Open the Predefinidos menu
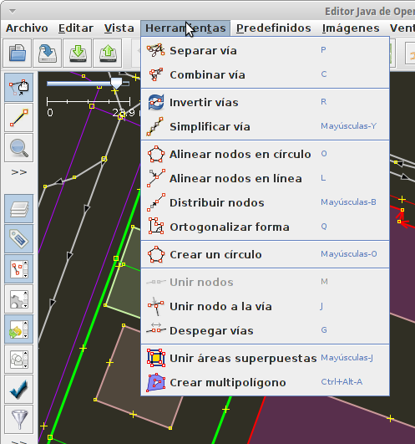415x444 pixels. pos(274,28)
